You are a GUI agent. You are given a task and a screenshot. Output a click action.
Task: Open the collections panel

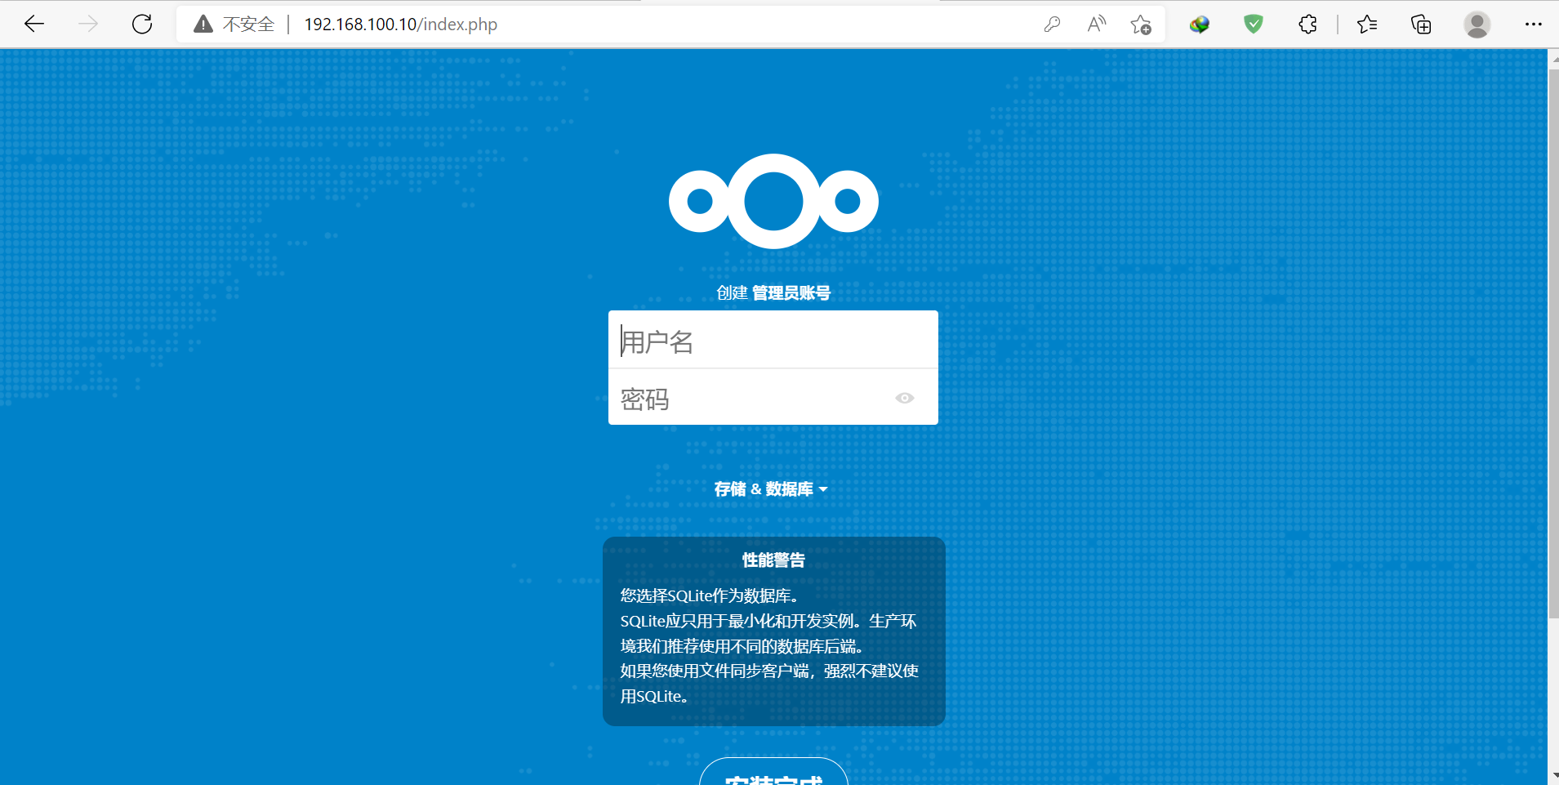click(1421, 25)
